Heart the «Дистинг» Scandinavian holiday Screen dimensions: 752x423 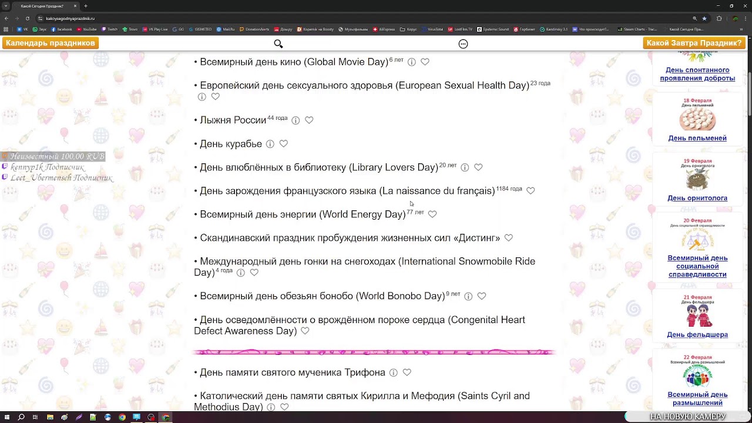(x=509, y=238)
